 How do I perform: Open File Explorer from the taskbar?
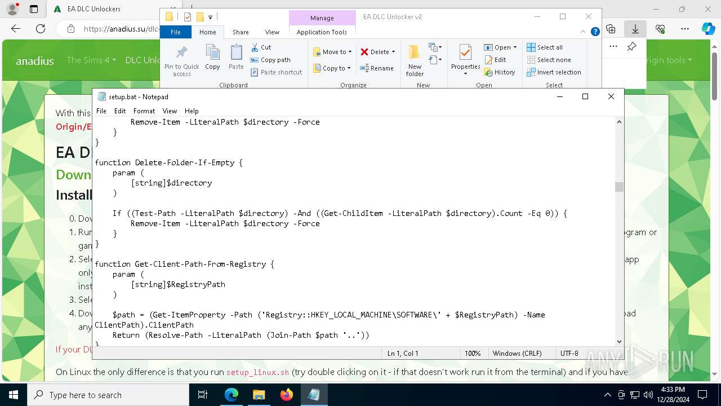tap(259, 395)
